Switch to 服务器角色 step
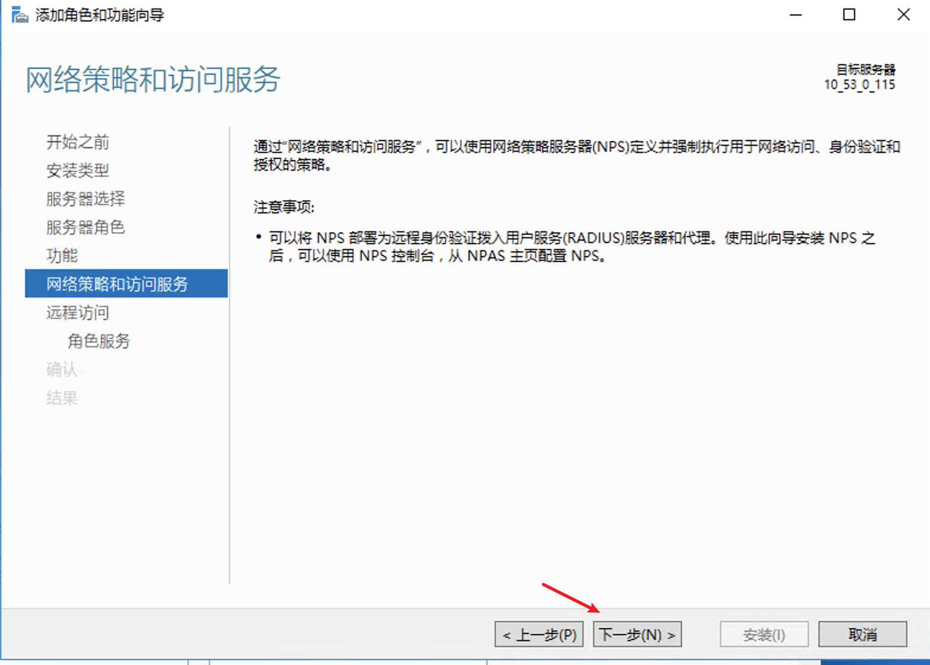The image size is (930, 665). coord(85,228)
